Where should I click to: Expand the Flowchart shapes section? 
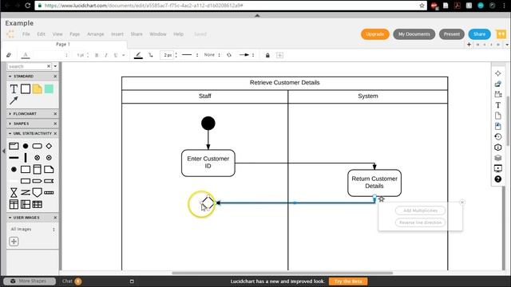(x=10, y=113)
